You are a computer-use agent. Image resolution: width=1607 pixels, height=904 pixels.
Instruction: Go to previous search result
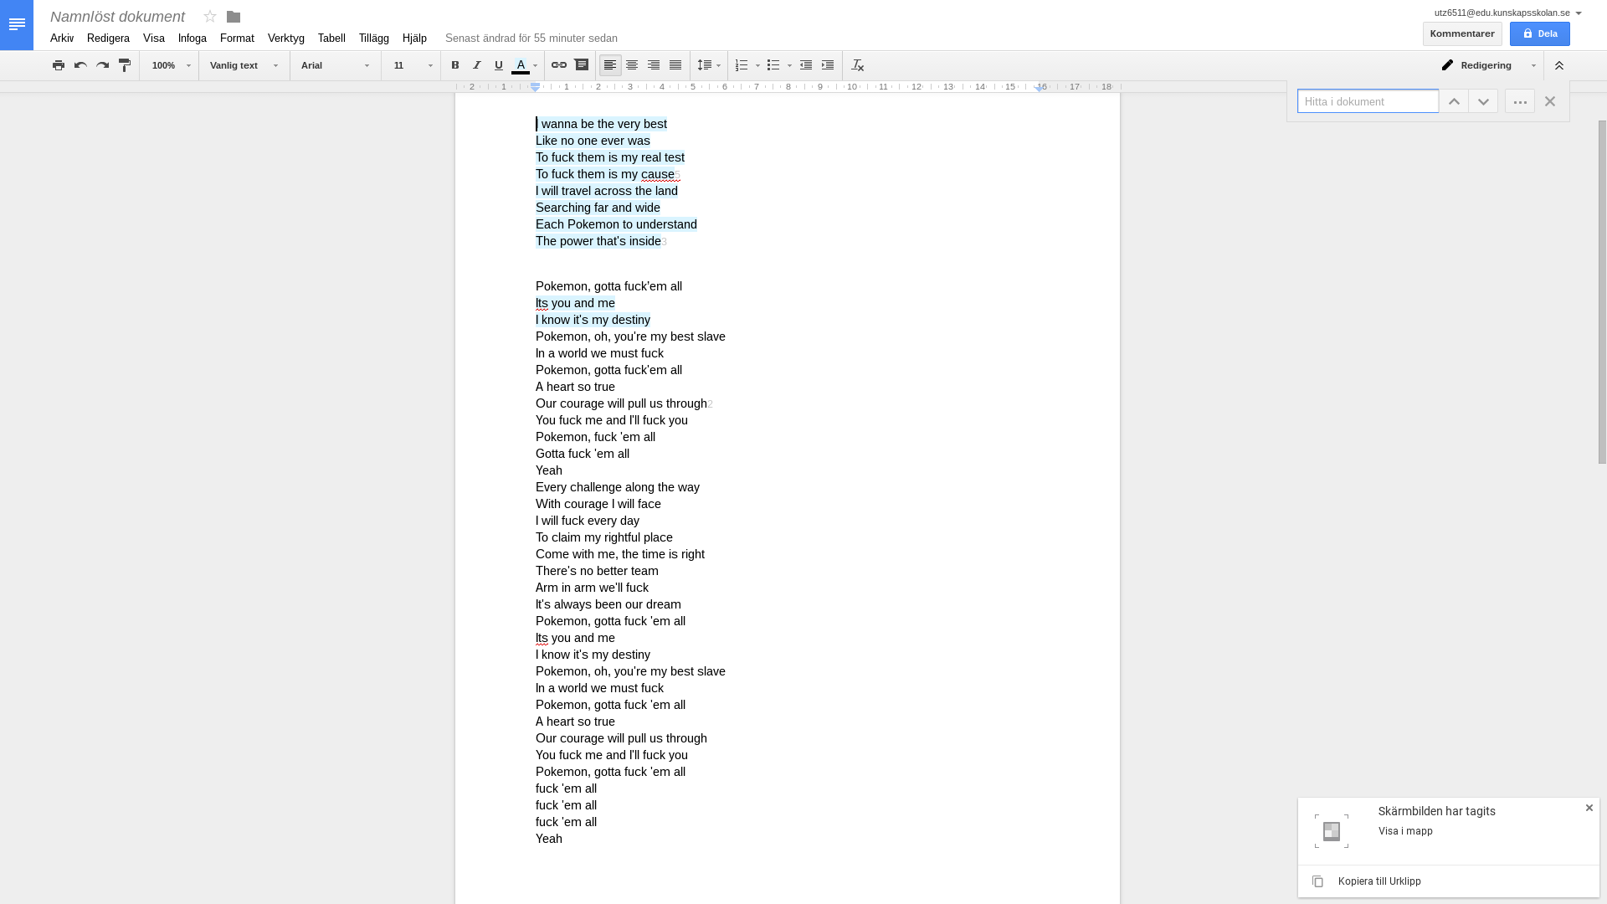tap(1454, 101)
